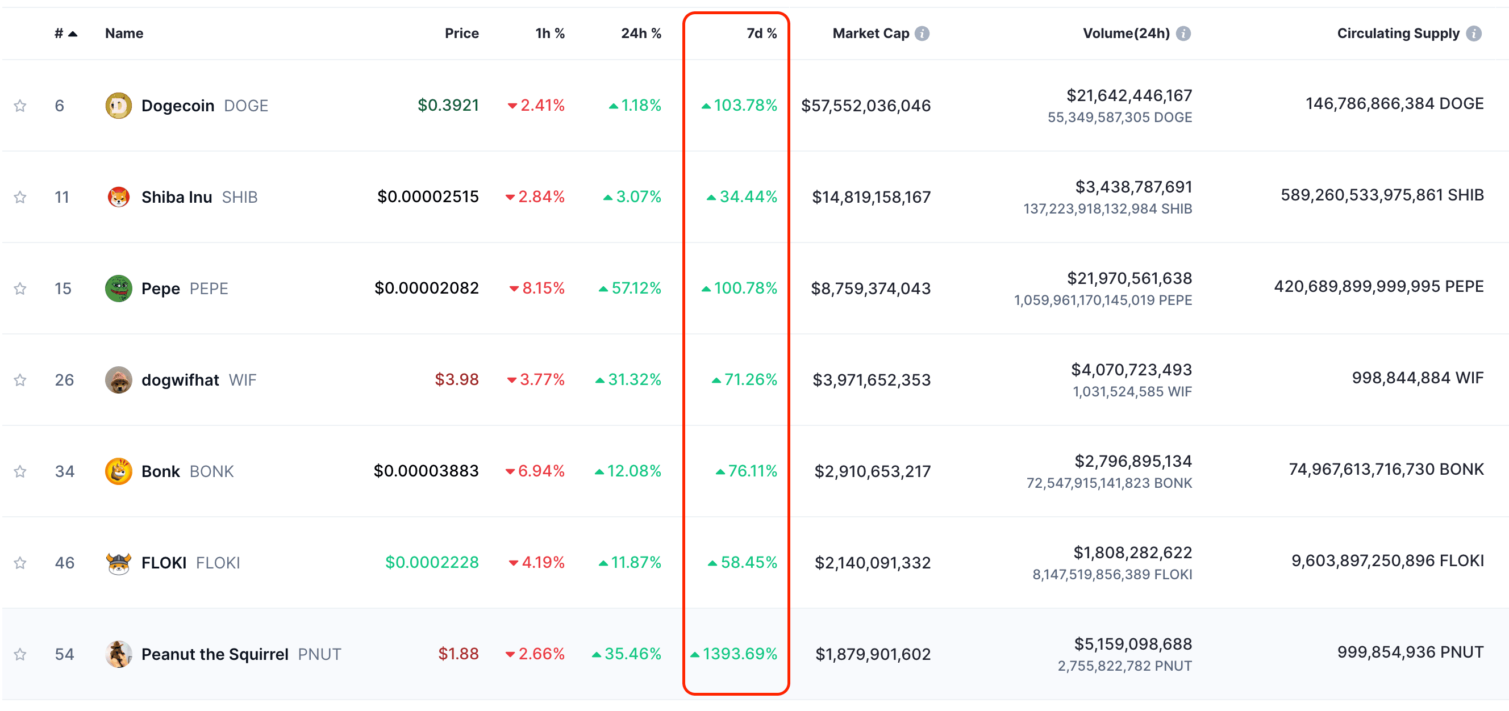The width and height of the screenshot is (1509, 711).
Task: Star Dogecoin to add to watchlist
Action: (20, 106)
